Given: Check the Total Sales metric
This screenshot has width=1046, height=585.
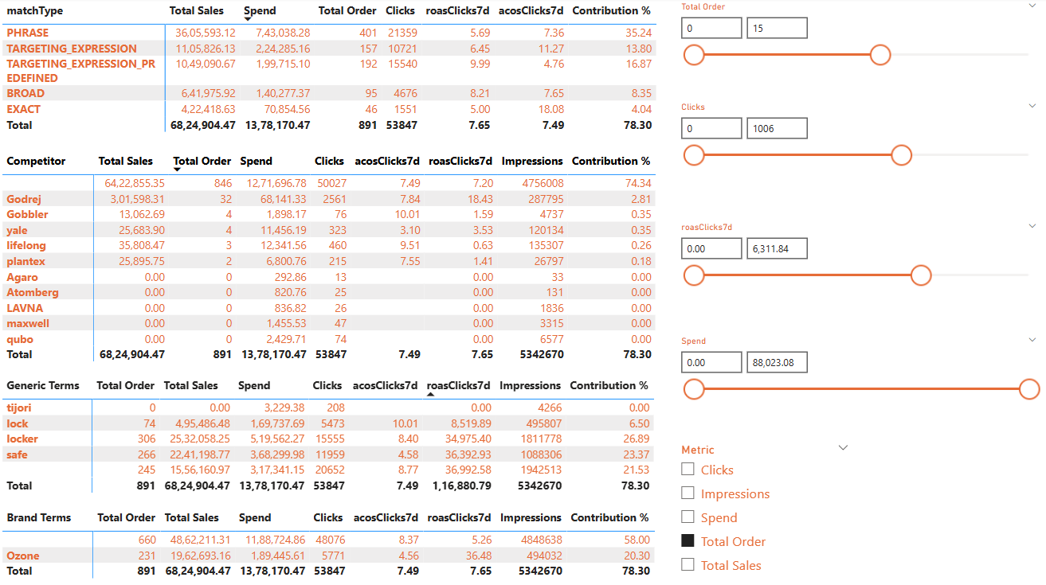Looking at the screenshot, I should point(688,564).
